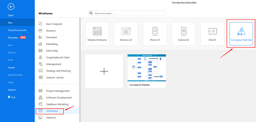Screen dimensions: 256x122
Task: Create a blank drawing with plus tile
Action: 104,71
